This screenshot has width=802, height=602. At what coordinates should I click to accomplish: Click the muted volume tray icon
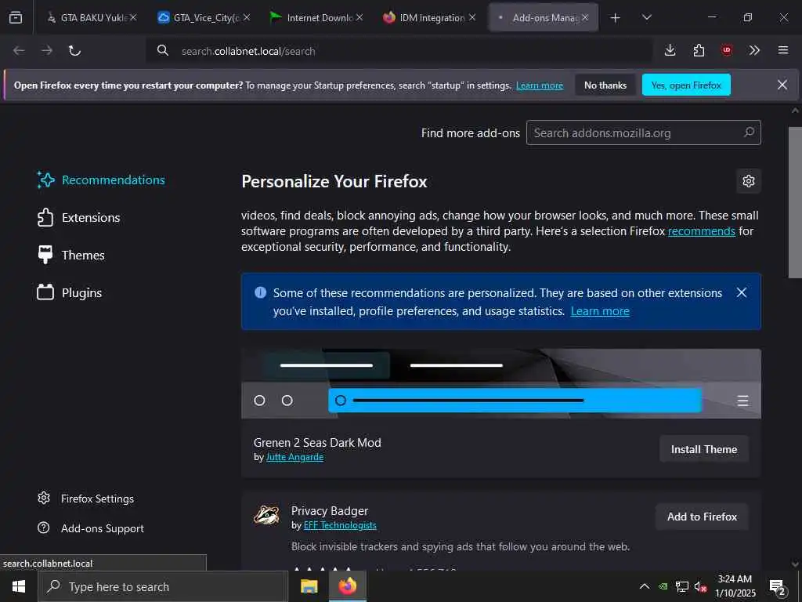[x=700, y=586]
